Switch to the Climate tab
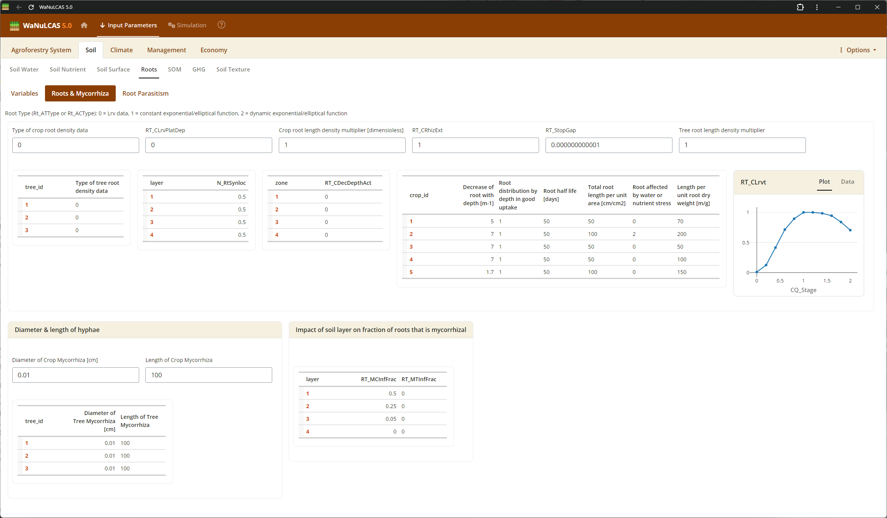Viewport: 887px width, 518px height. [x=121, y=50]
